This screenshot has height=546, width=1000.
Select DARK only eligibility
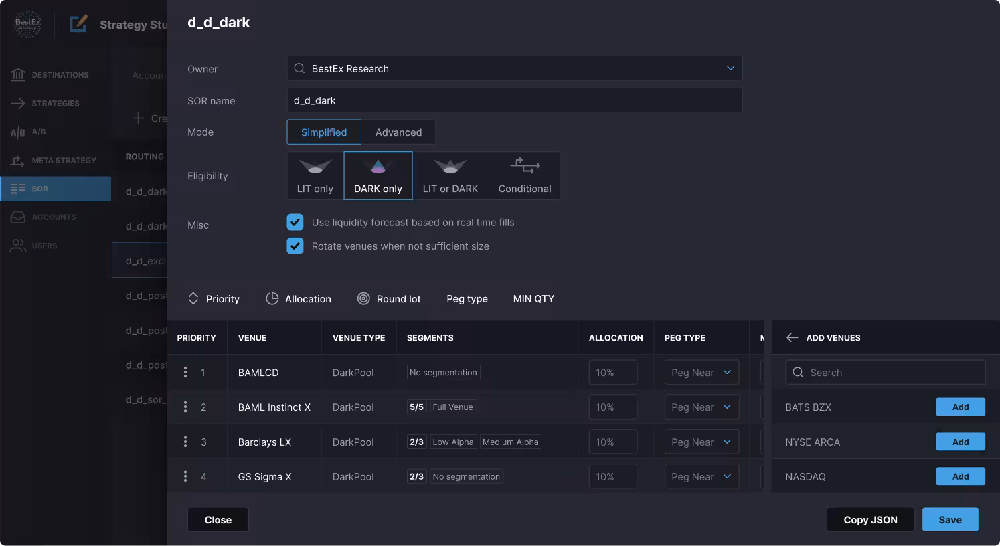378,175
